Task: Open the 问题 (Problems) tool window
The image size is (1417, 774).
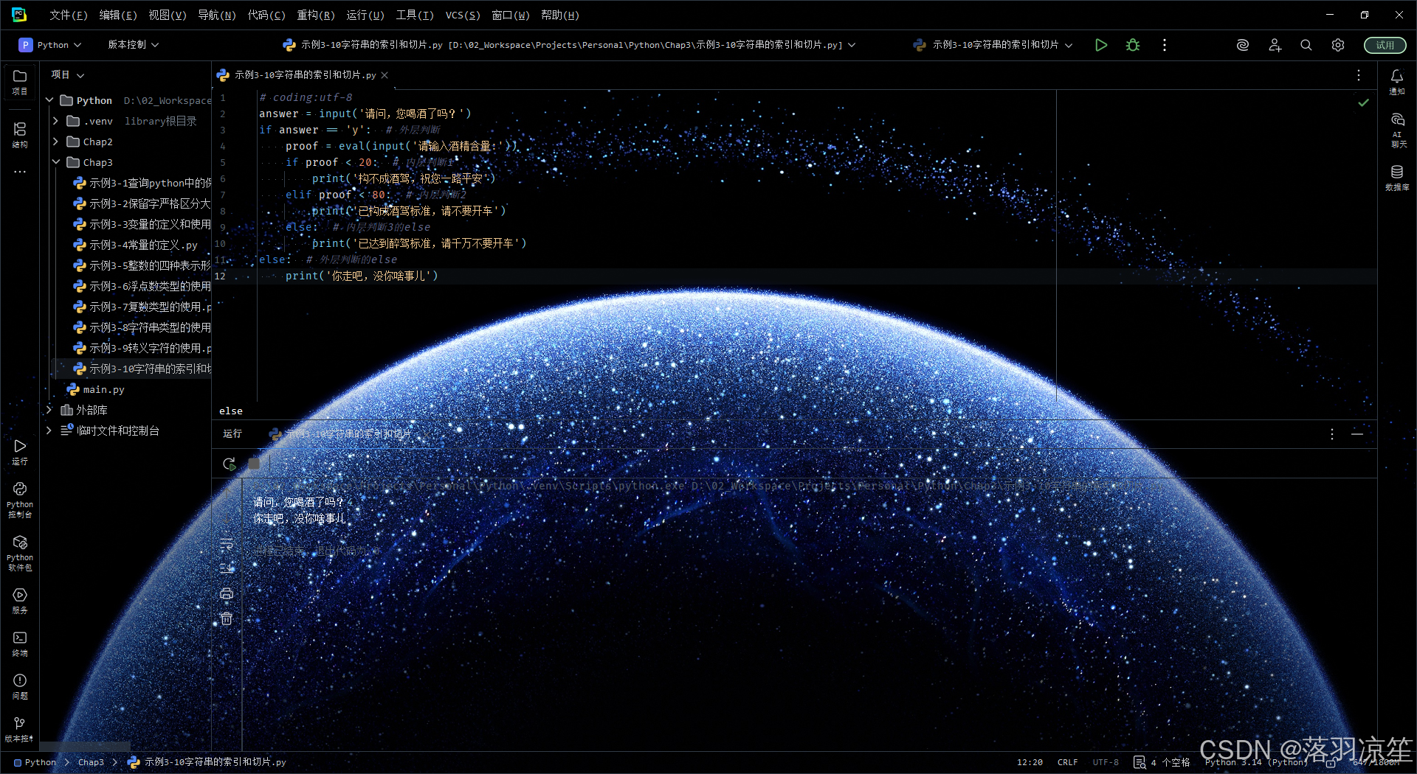Action: [20, 686]
